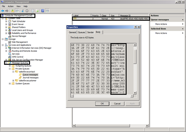
Task: Collapse the Queue messages actions section
Action: (183, 20)
